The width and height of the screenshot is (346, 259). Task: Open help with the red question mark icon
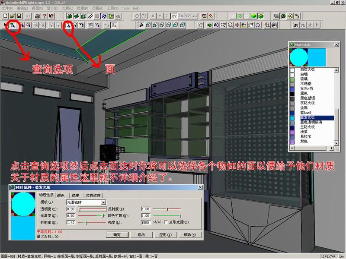point(45,16)
